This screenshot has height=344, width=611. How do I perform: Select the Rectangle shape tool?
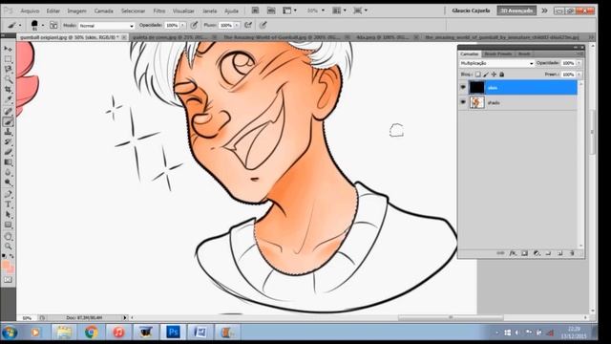tap(8, 225)
